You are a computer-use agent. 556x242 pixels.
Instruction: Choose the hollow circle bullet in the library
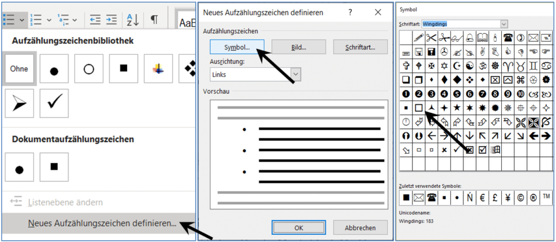click(89, 68)
